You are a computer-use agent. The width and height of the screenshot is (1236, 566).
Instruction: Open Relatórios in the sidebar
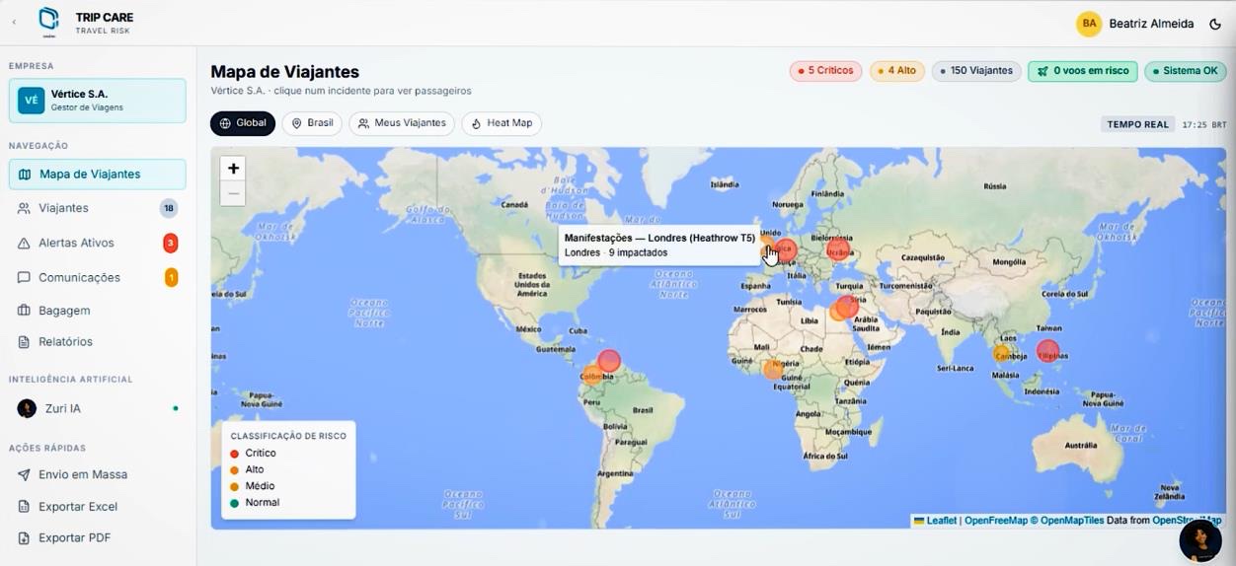click(97, 341)
